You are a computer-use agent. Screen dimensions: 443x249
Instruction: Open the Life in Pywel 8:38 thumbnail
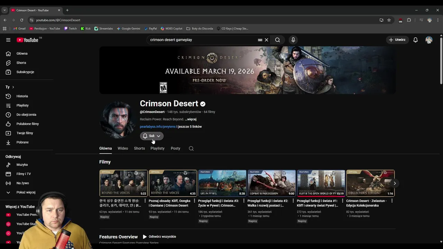pyautogui.click(x=222, y=183)
